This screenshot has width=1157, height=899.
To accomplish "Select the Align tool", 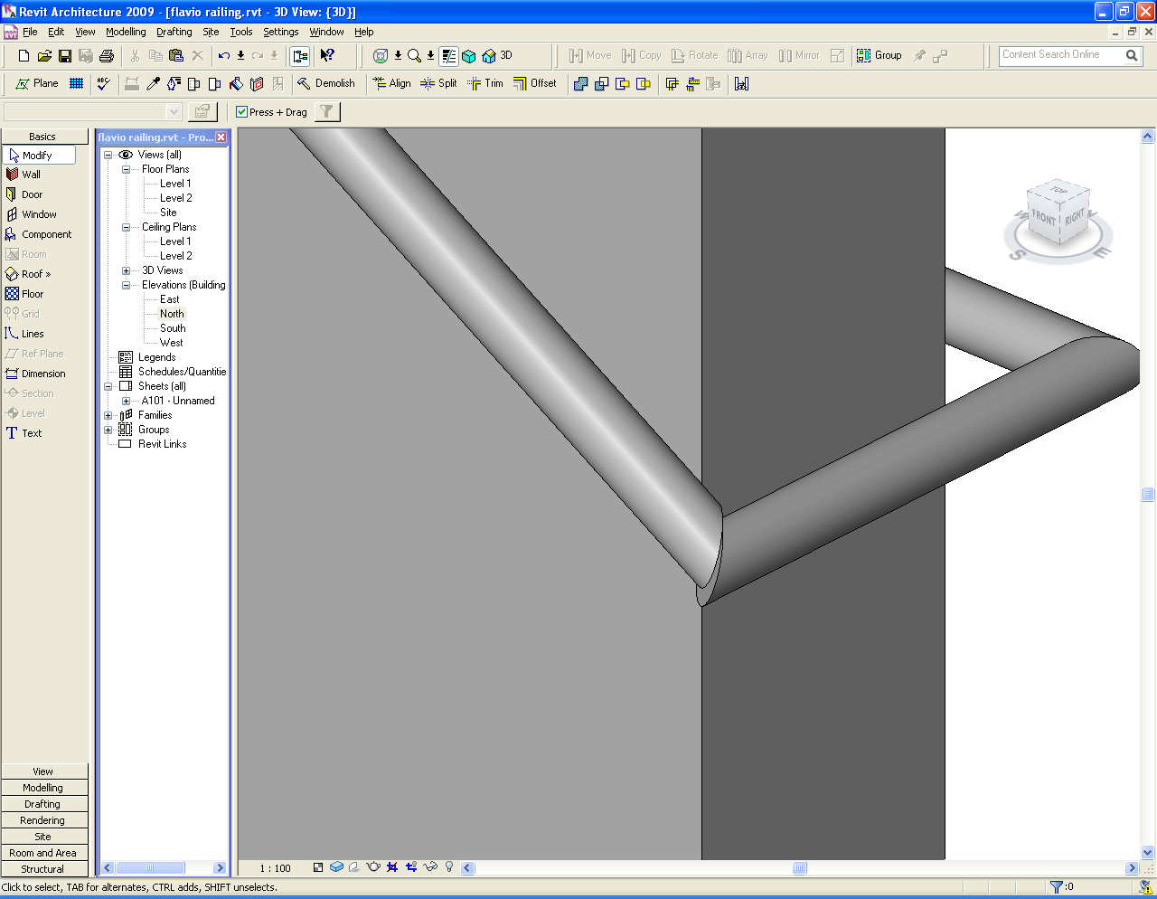I will tap(391, 83).
